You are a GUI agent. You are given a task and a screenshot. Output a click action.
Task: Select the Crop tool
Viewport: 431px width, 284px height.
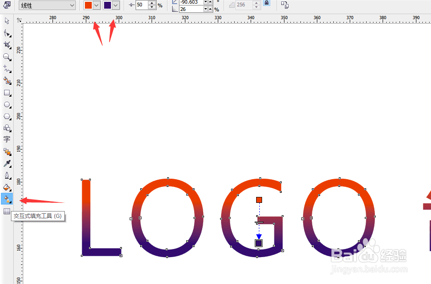click(6, 45)
